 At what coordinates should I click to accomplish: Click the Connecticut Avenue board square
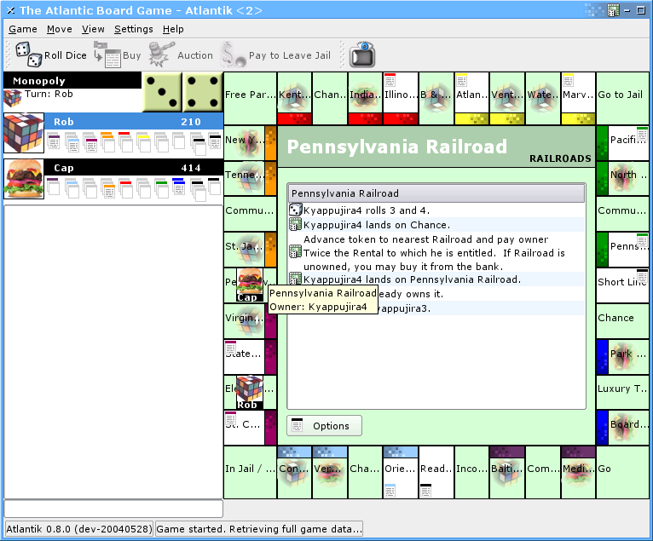tap(294, 472)
